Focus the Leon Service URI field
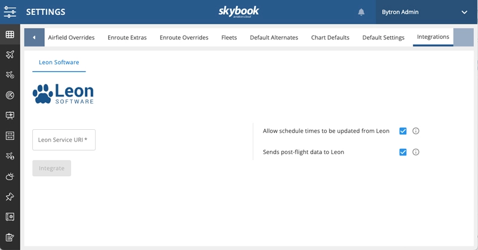Viewport: 478px width, 250px height. click(x=64, y=140)
